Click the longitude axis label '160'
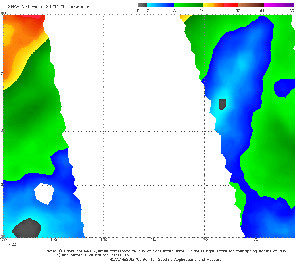298x262 pixels. pos(104,239)
